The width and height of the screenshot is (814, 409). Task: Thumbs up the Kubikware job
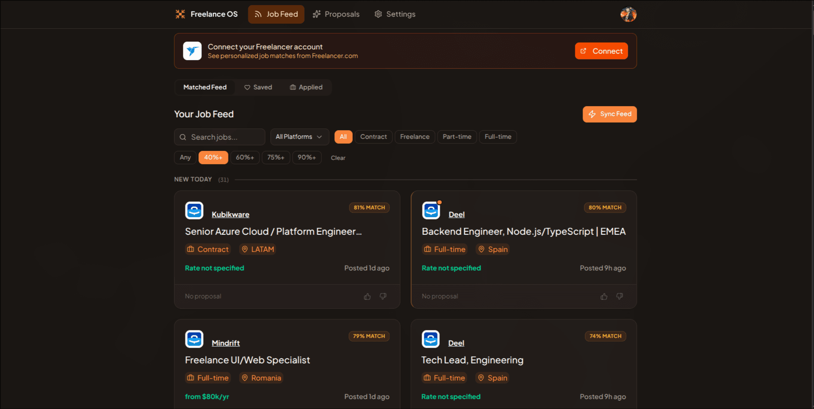(x=367, y=296)
